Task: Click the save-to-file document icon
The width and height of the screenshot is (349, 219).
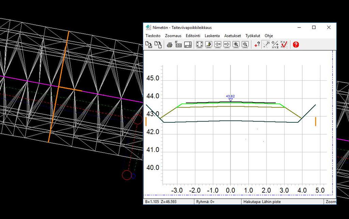Action: 149,45
